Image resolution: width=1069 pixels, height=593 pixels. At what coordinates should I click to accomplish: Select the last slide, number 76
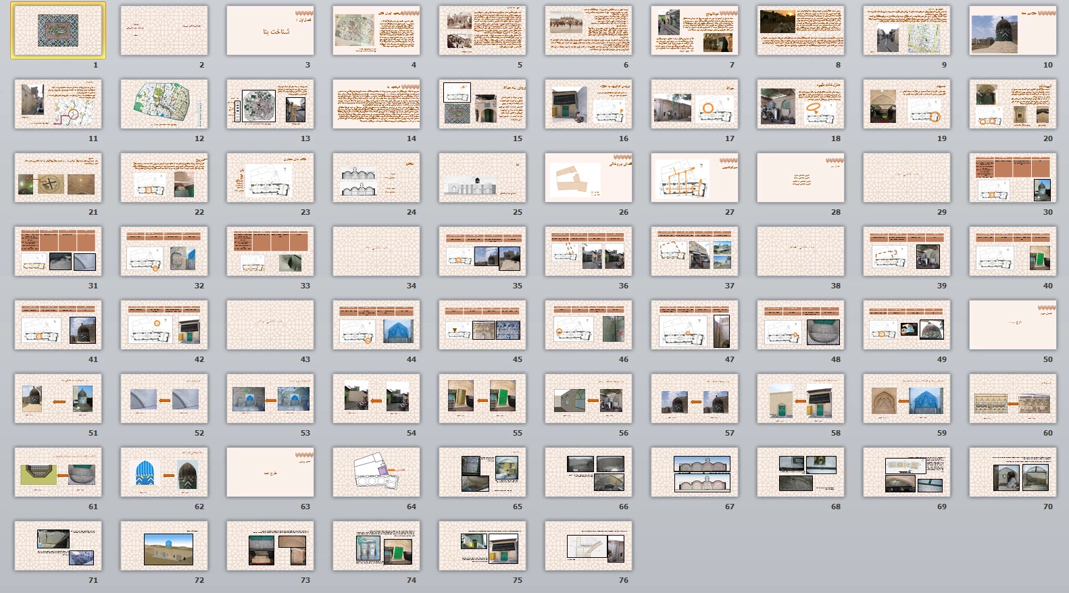coord(589,546)
